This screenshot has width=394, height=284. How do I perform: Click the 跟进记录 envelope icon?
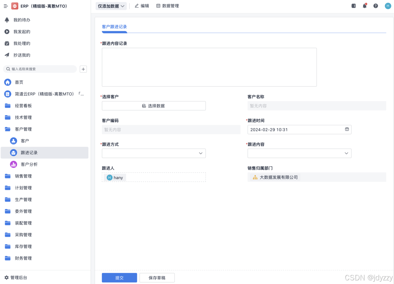(x=13, y=153)
